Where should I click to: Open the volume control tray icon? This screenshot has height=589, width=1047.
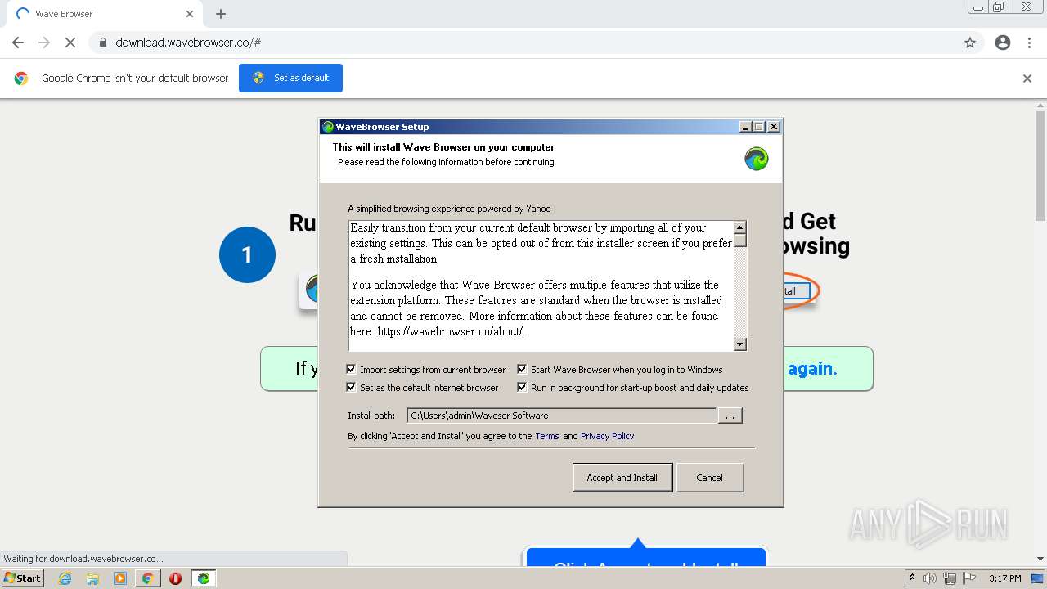click(x=930, y=578)
